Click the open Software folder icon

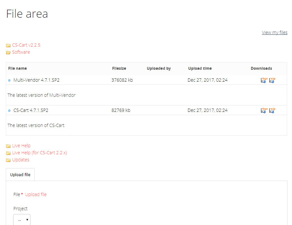click(8, 52)
